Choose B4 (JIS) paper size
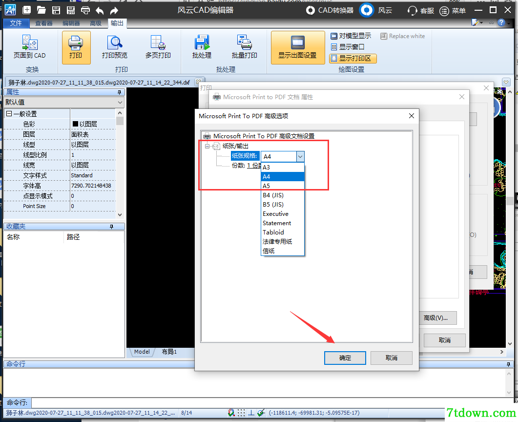 (283, 195)
